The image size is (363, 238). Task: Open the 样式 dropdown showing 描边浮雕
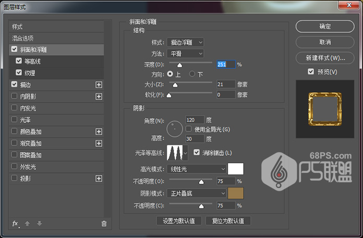(x=185, y=42)
